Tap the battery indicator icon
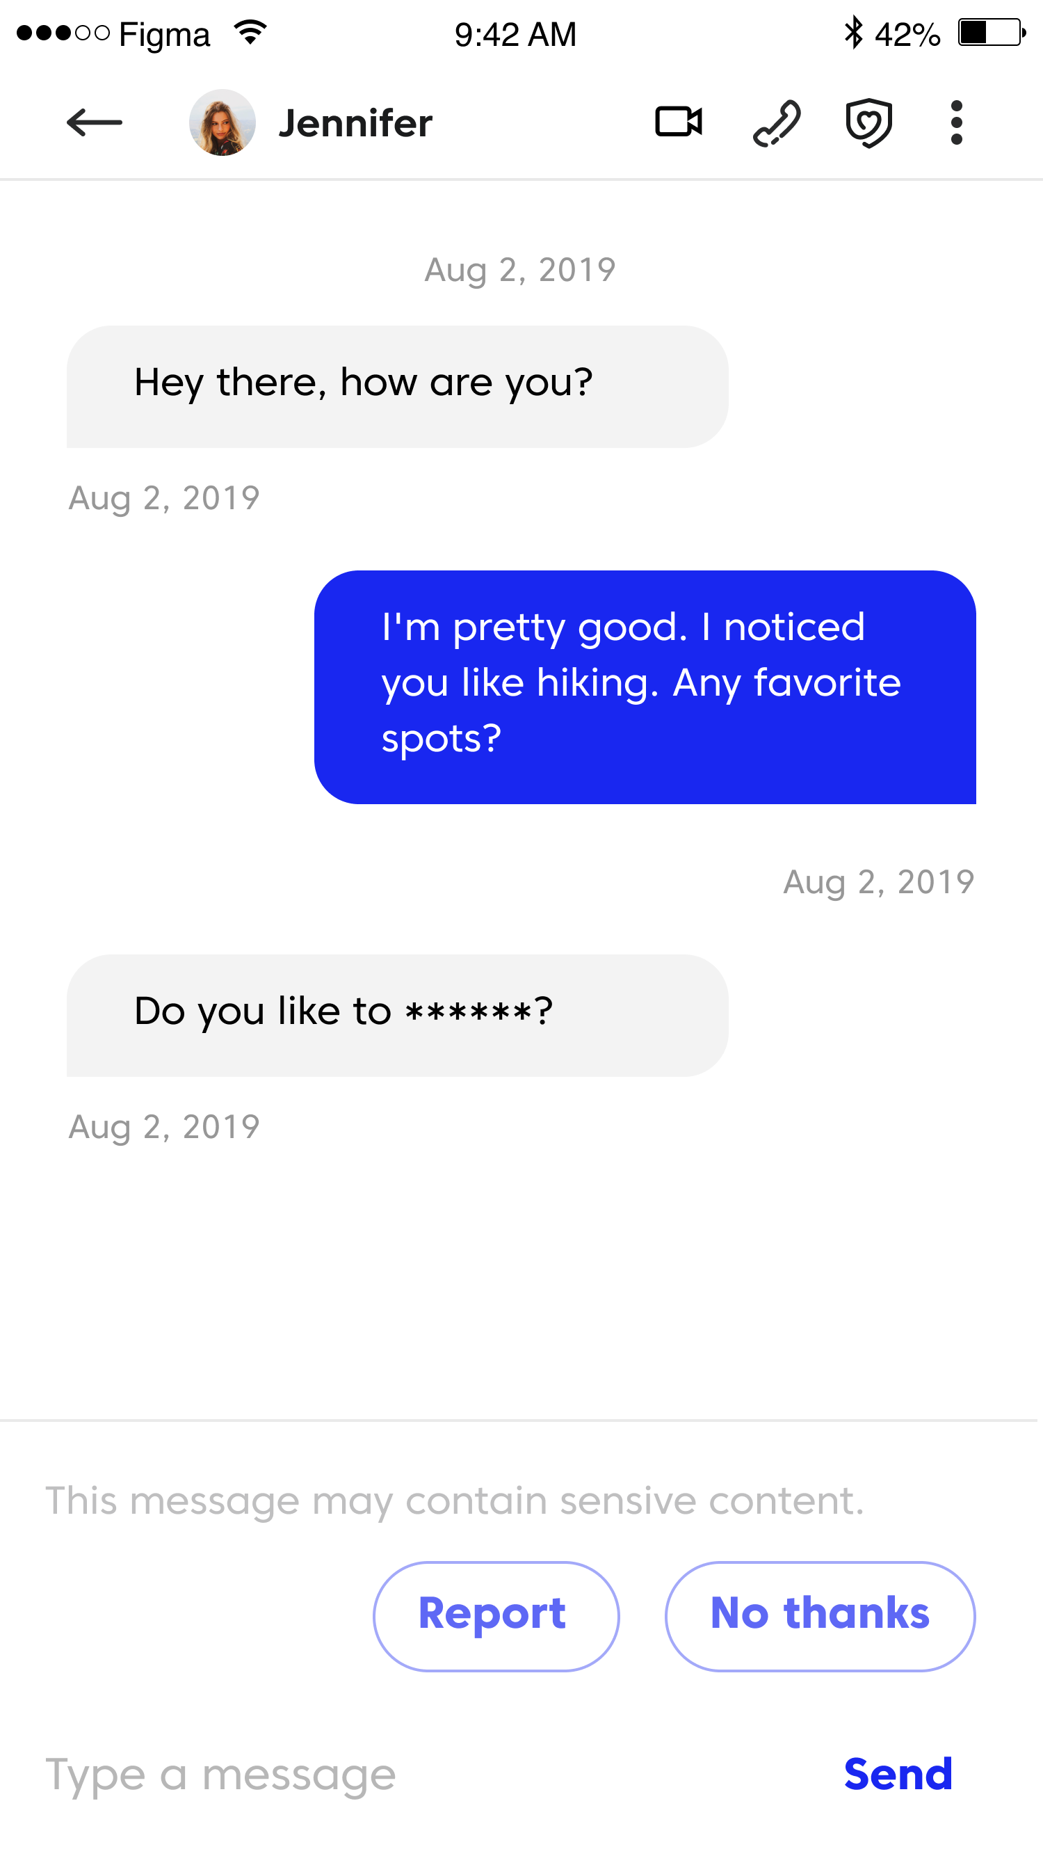 point(991,33)
